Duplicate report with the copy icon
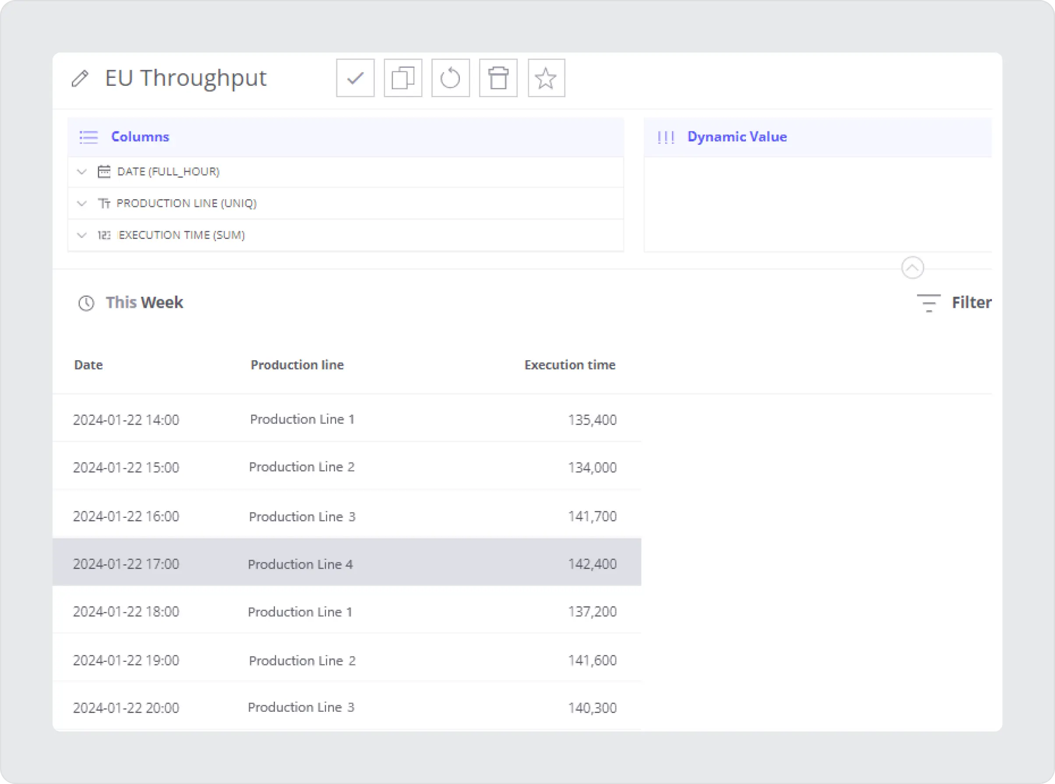This screenshot has height=784, width=1055. [402, 78]
